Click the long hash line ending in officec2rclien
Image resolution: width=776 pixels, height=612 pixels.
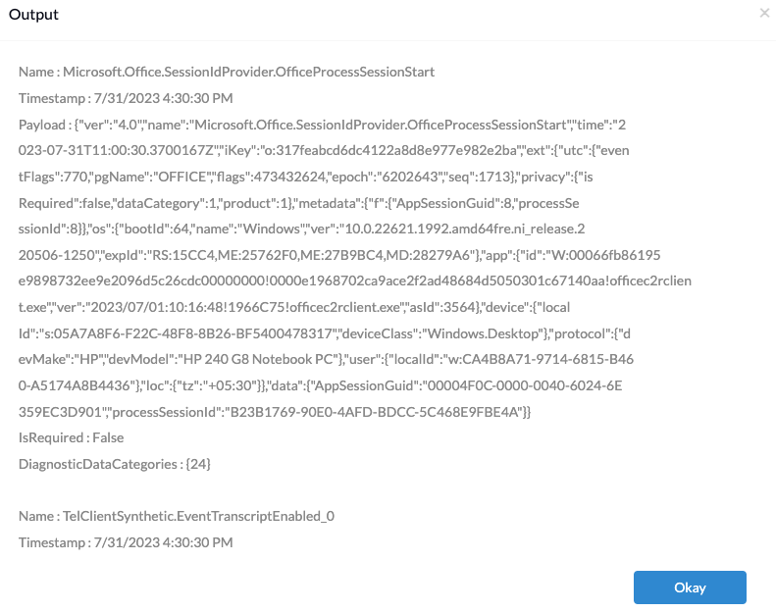click(x=355, y=280)
